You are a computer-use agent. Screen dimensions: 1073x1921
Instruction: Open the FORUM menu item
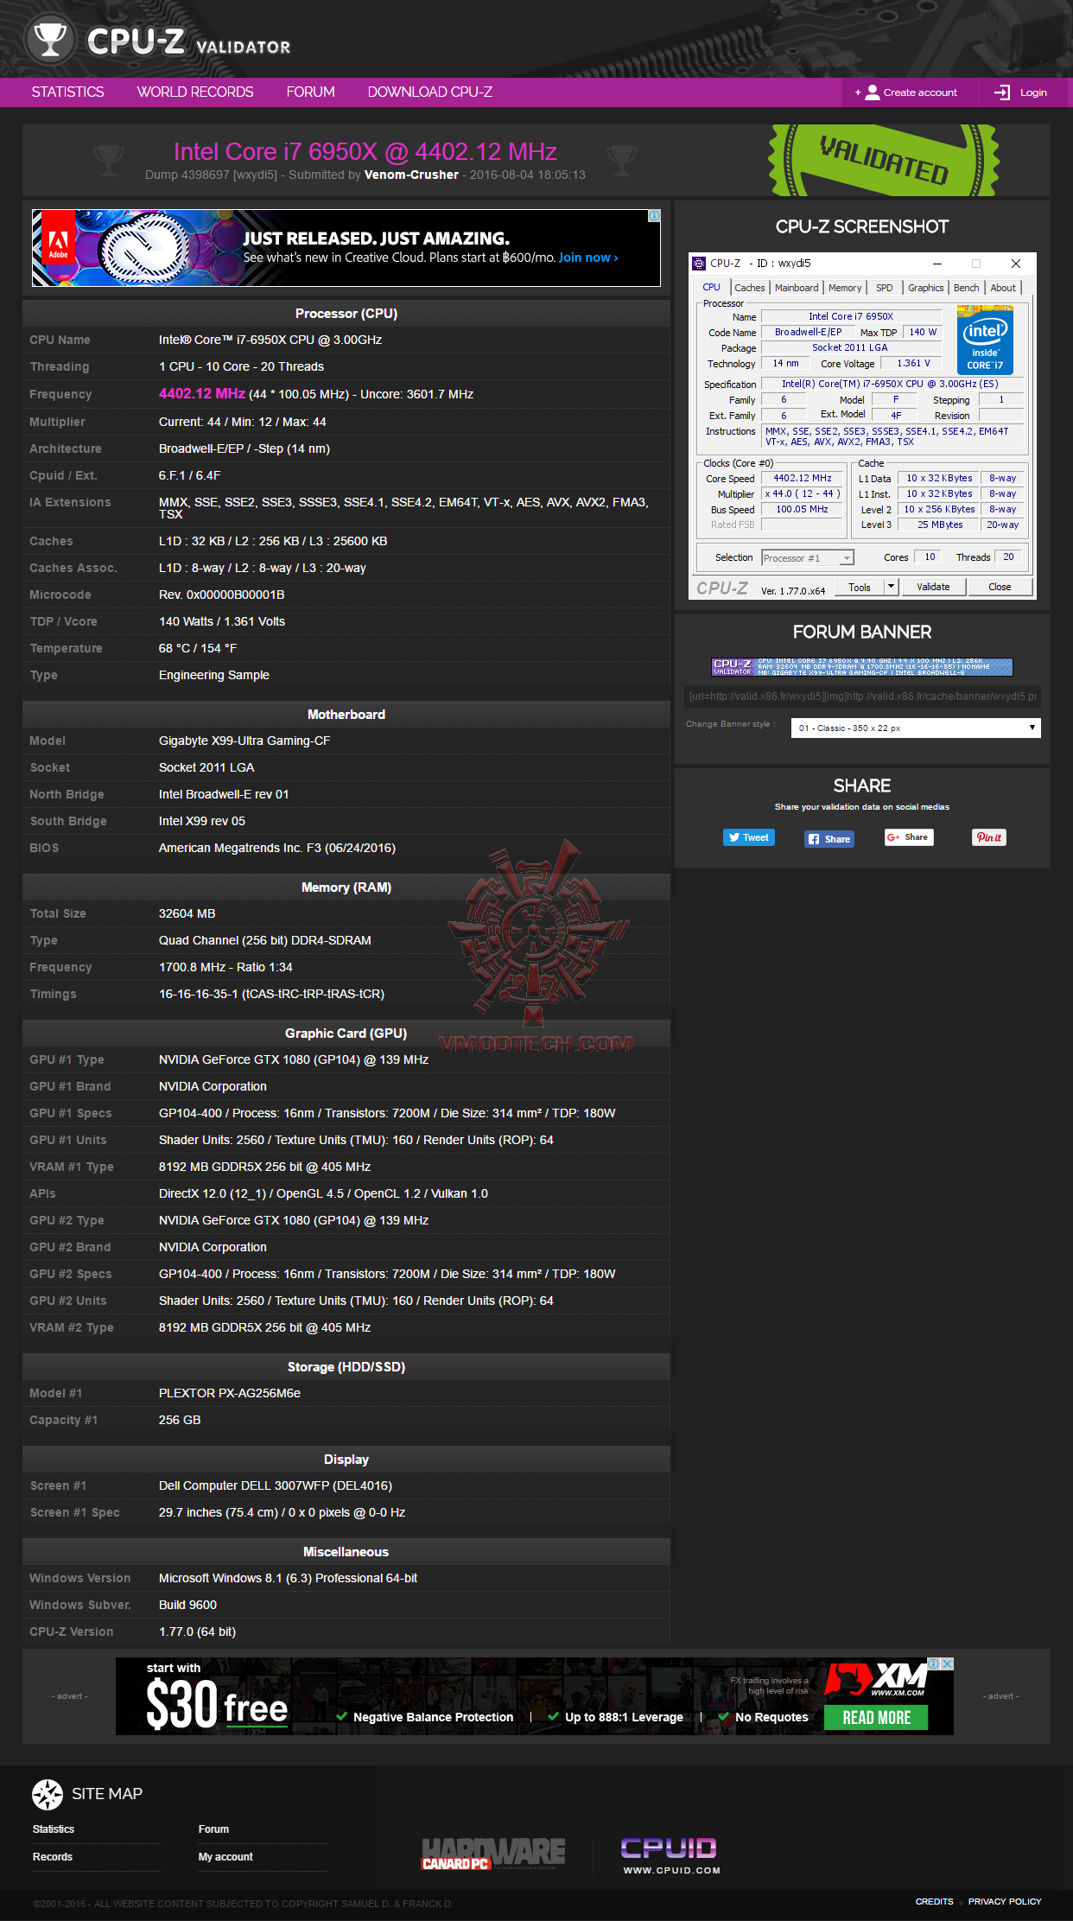[x=311, y=92]
